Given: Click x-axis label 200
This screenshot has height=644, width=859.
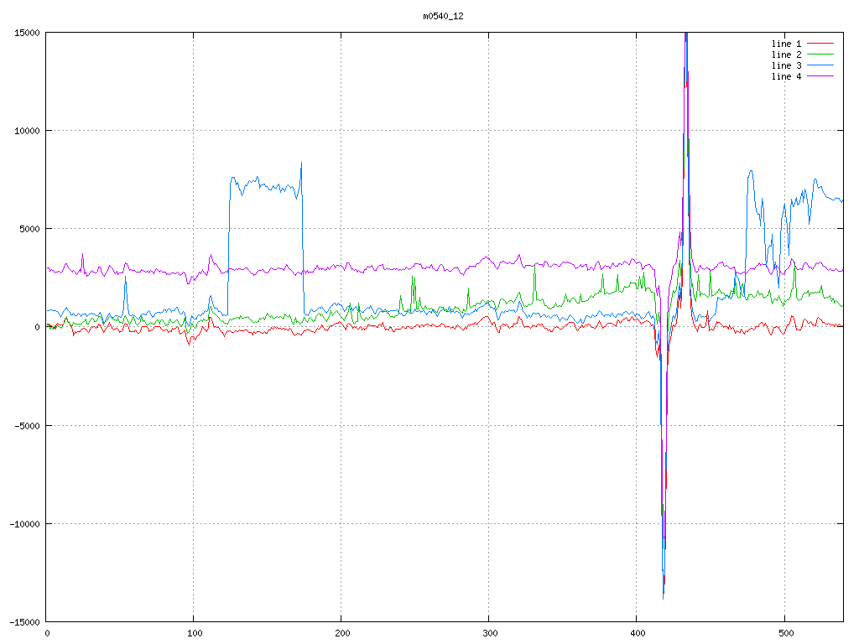Looking at the screenshot, I should pos(342,634).
